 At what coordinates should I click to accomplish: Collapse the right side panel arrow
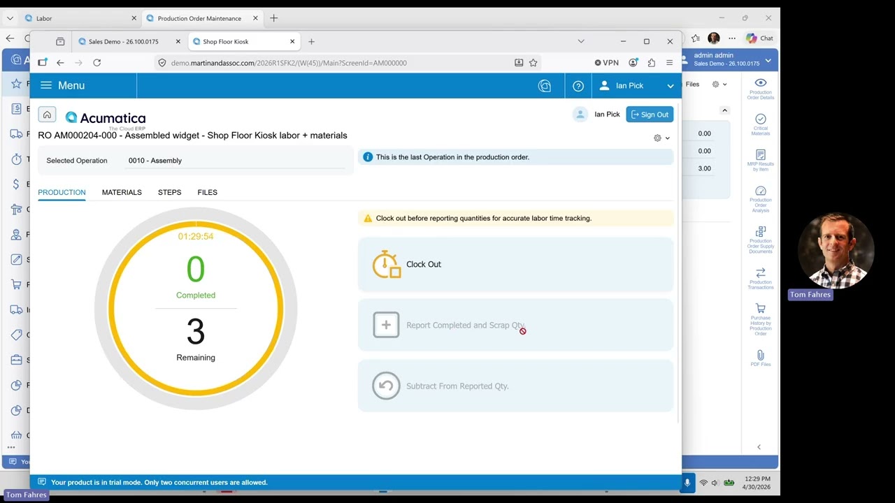[759, 447]
